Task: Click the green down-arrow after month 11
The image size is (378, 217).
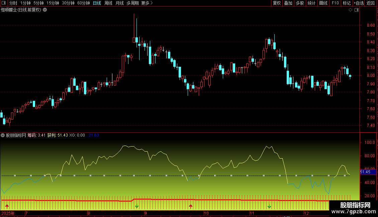Action: (269, 206)
